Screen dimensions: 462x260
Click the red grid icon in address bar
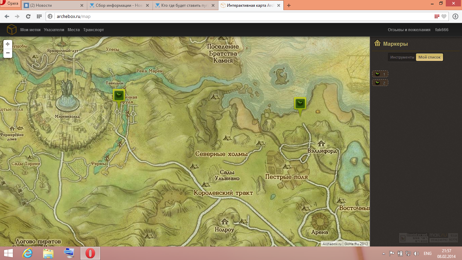click(437, 16)
